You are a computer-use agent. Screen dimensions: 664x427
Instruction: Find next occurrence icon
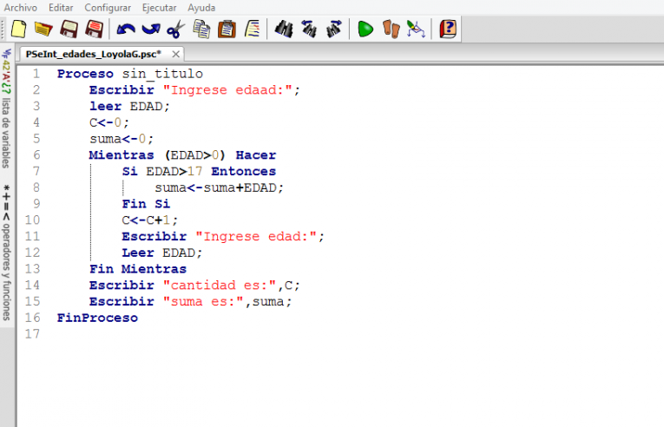pos(334,30)
